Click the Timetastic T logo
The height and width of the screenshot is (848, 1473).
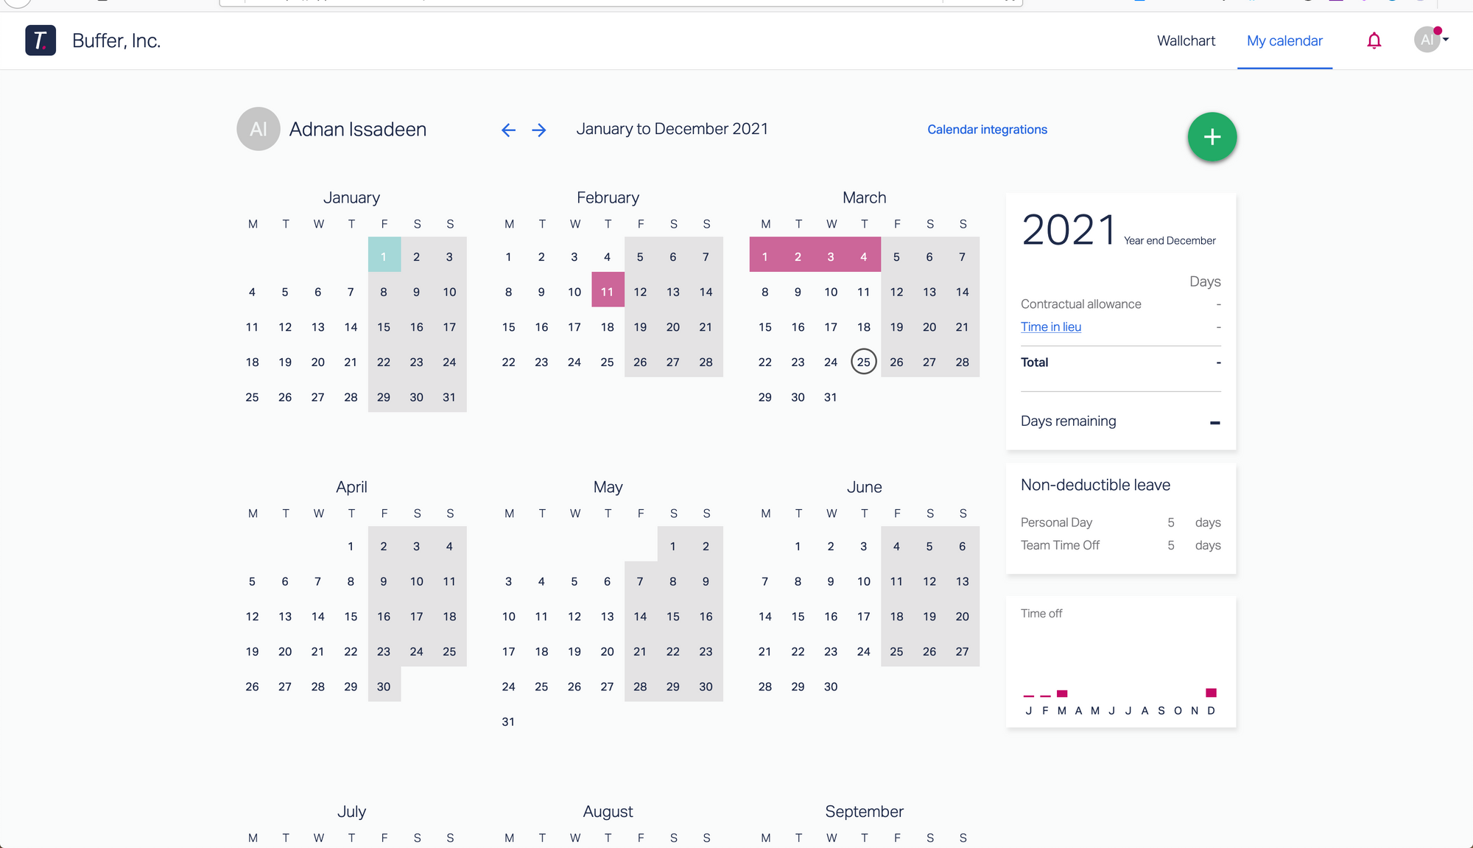[41, 41]
